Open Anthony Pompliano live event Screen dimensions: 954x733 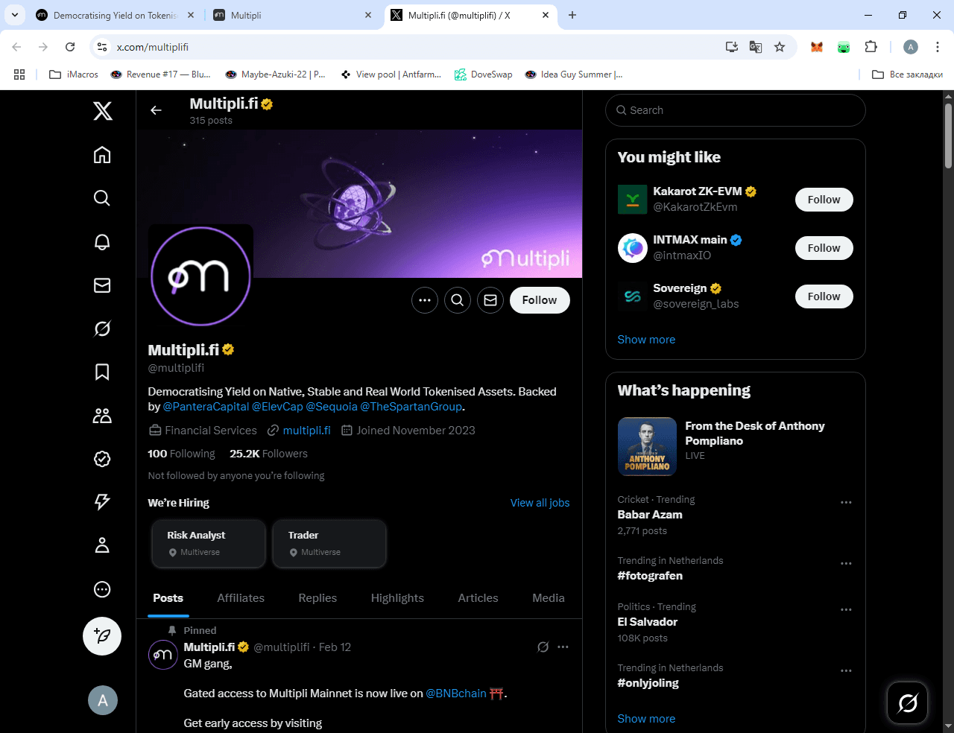click(736, 445)
